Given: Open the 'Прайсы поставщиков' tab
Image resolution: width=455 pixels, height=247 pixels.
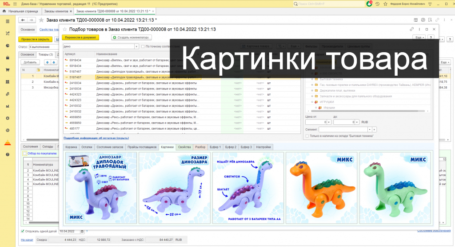Looking at the screenshot, I should coord(142,147).
